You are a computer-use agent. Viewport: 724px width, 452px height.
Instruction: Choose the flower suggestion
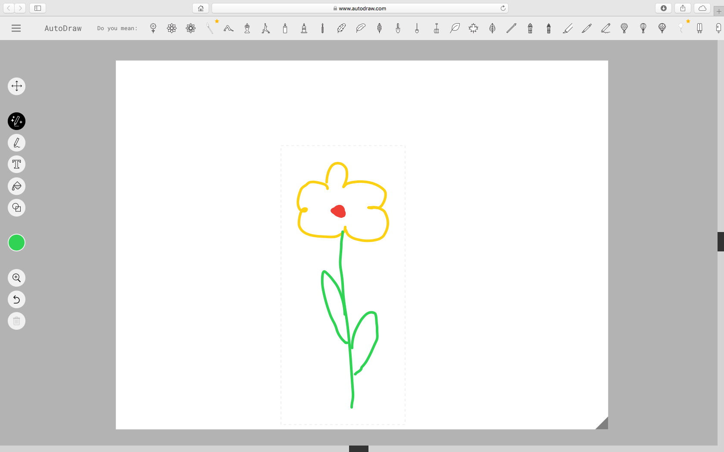tap(153, 28)
